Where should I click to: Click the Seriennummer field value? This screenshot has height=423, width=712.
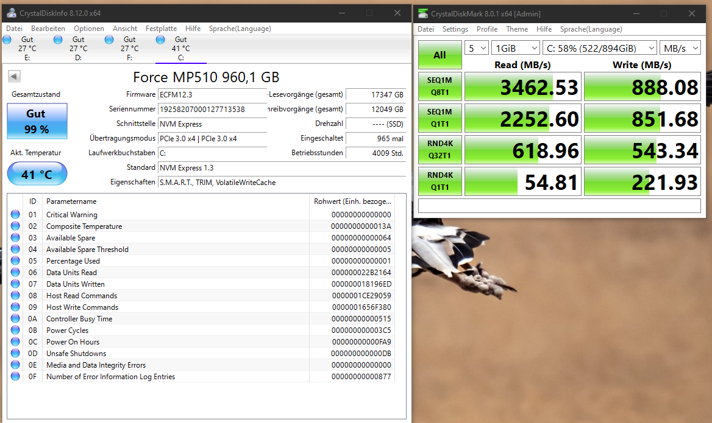212,110
